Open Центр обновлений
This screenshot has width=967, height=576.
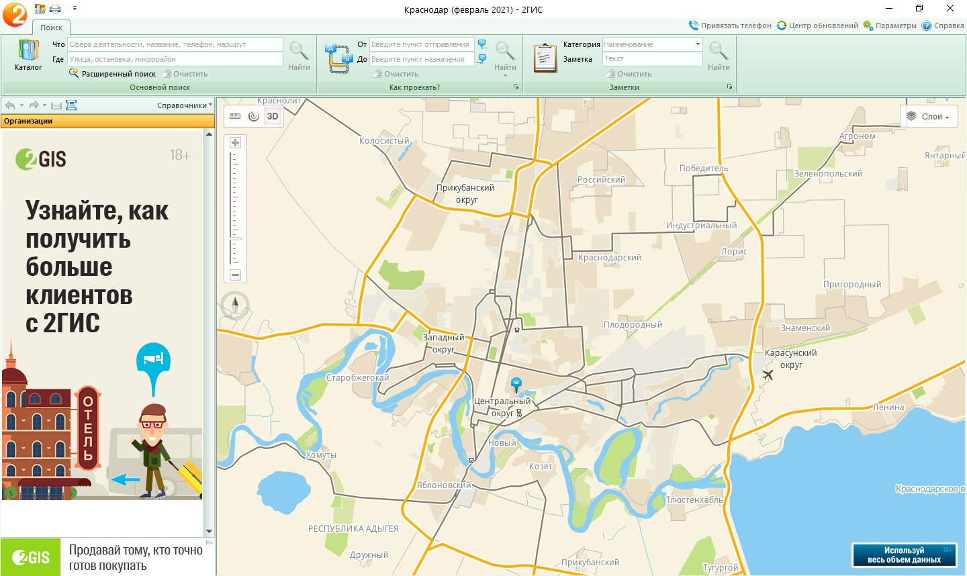click(x=817, y=26)
